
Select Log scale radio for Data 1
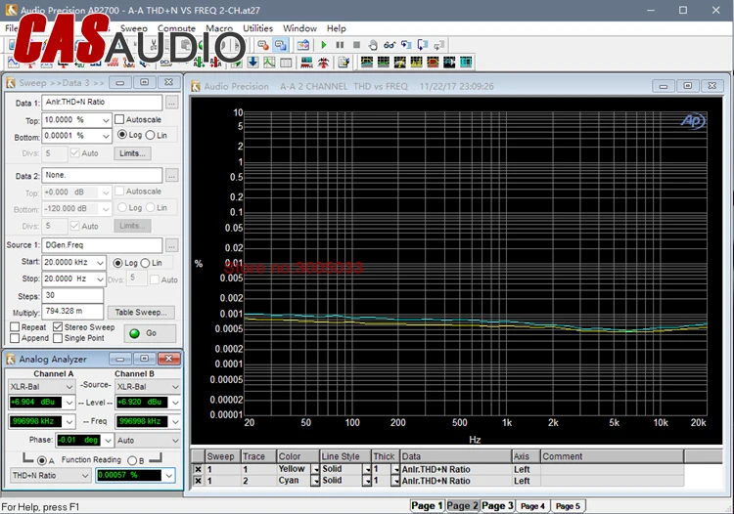(122, 135)
